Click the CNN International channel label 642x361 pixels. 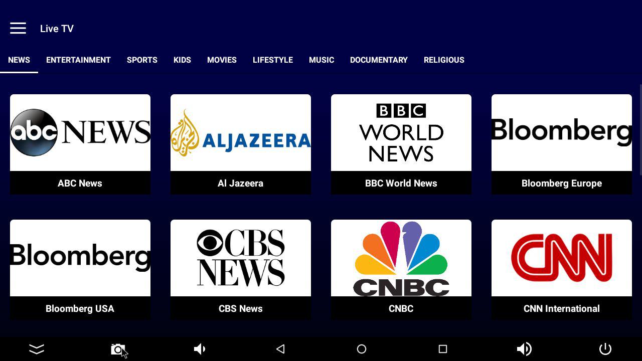point(562,308)
